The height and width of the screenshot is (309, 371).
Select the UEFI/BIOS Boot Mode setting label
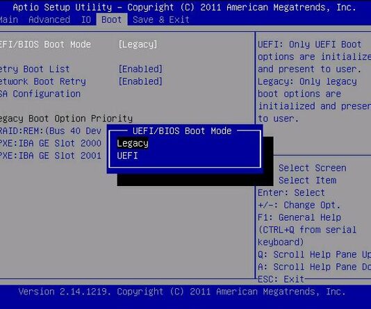coord(45,44)
